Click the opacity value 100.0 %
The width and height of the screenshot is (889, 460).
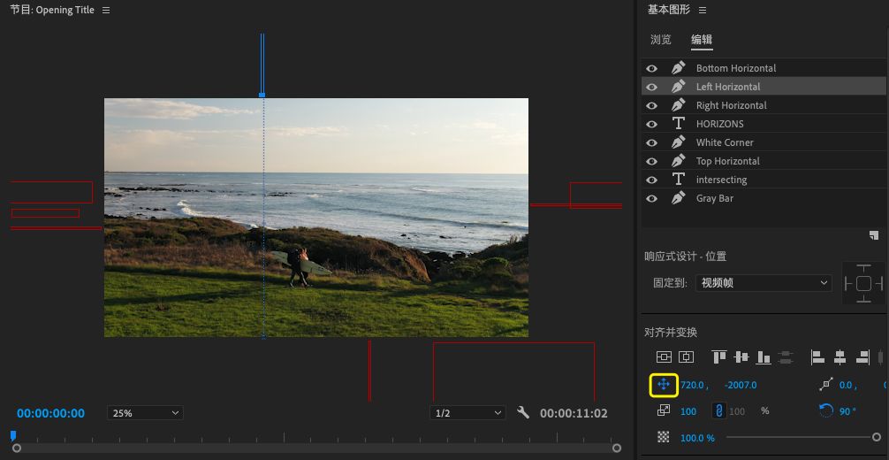tap(697, 438)
